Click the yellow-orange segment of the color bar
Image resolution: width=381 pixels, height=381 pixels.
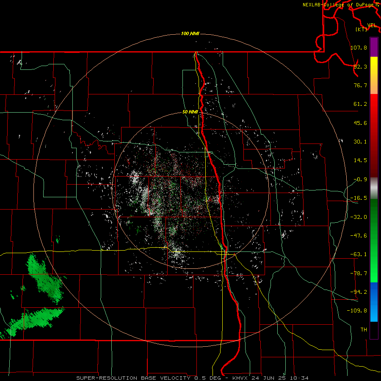pos(374,75)
